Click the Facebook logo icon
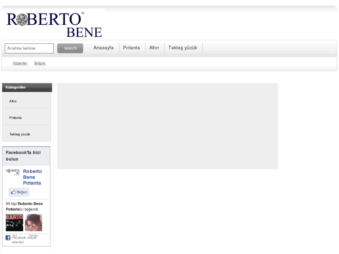Screen dimensions: 339x254 [x=8, y=238]
